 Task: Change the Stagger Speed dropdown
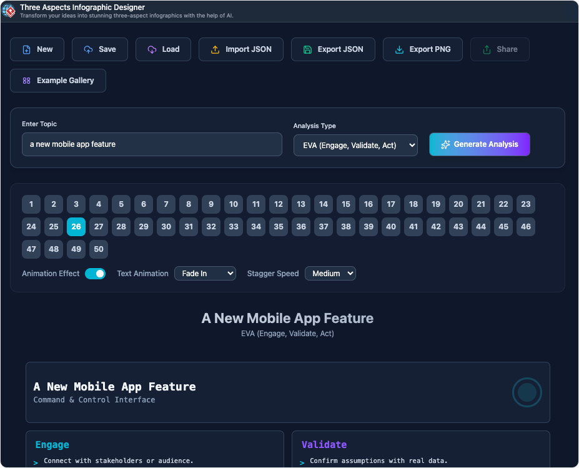pyautogui.click(x=330, y=274)
